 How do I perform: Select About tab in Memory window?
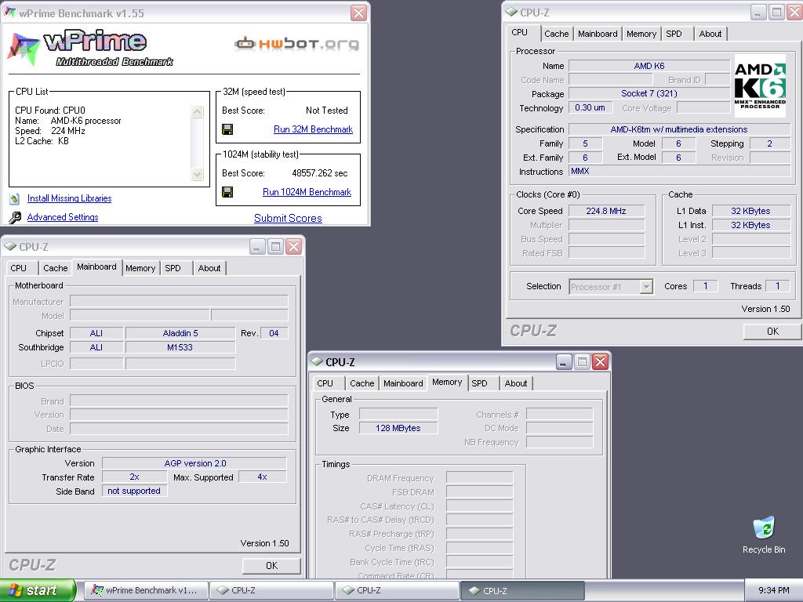click(516, 383)
